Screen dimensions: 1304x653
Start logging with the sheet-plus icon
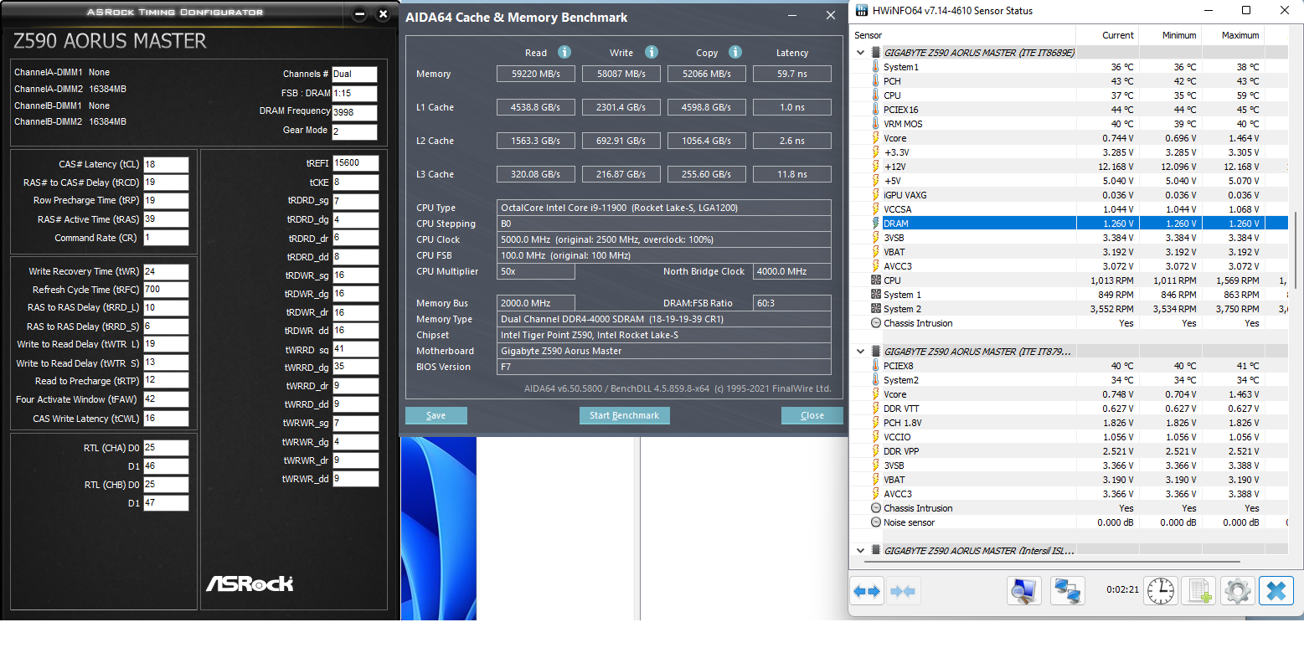(1198, 591)
